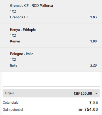Click the Kenya selection name
The height and width of the screenshot is (115, 102).
[15, 41]
